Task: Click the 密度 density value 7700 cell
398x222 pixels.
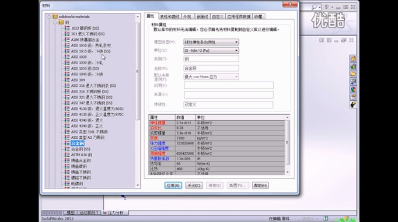Action: (185, 138)
